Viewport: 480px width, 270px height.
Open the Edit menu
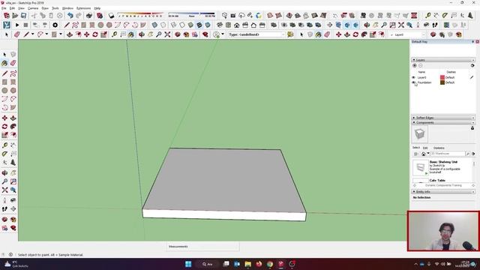pos(12,8)
